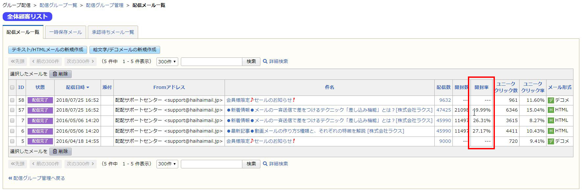
Task: Check the checkbox for mail ID 58
Action: (x=12, y=100)
